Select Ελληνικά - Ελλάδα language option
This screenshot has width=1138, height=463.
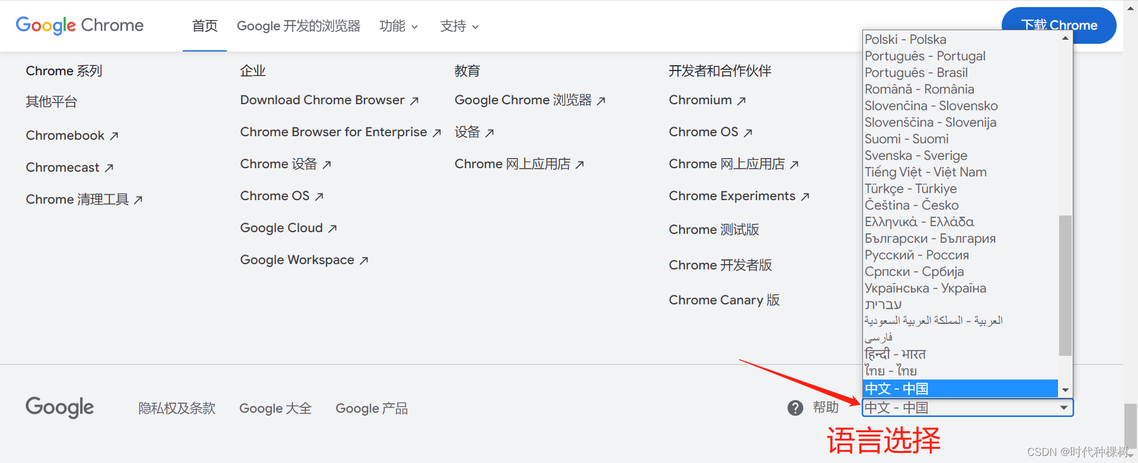[961, 222]
